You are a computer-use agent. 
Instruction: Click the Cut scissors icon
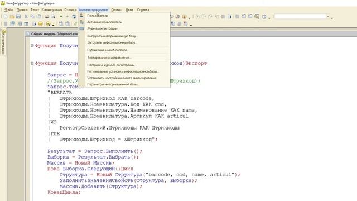(x=26, y=17)
